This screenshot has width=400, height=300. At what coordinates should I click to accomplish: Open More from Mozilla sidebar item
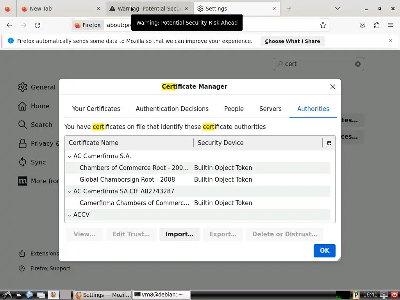38,181
